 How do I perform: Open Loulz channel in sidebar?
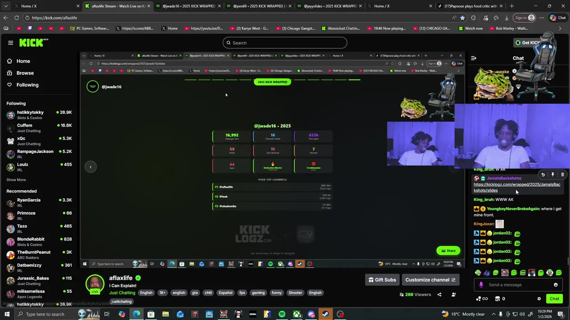tap(39, 167)
